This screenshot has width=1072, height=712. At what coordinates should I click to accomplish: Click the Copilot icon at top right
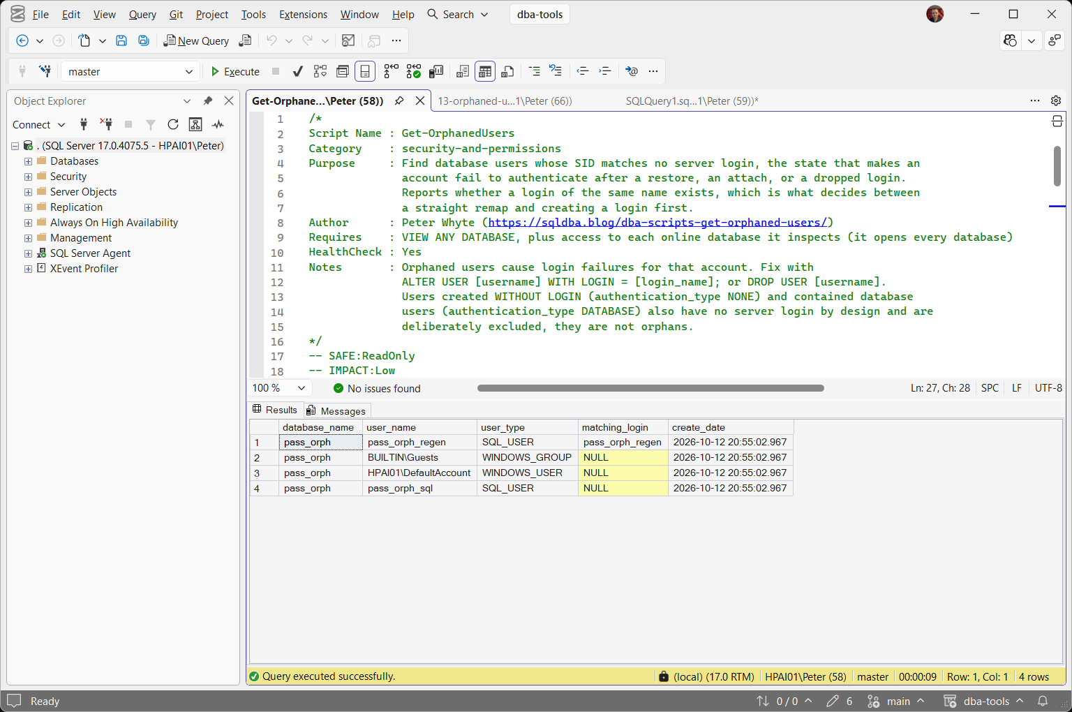(x=1010, y=40)
